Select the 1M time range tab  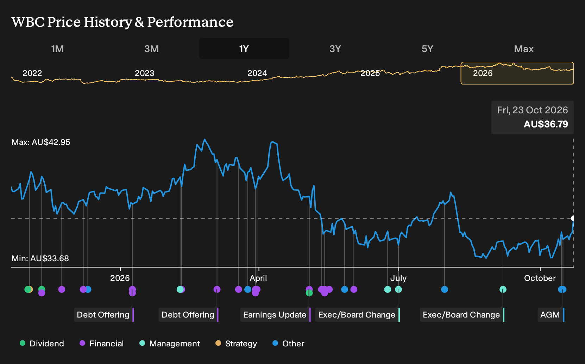point(57,49)
